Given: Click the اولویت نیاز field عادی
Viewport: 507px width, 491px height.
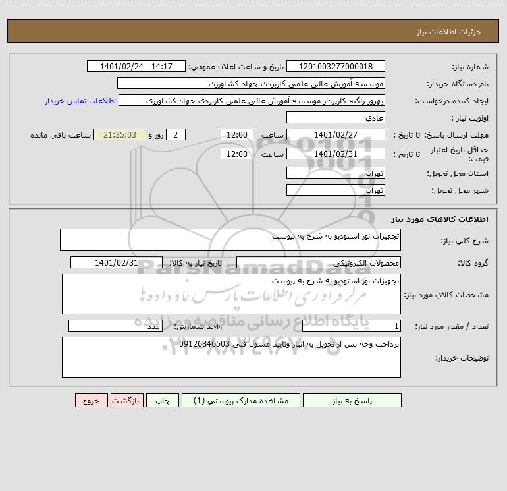Looking at the screenshot, I should tap(336, 117).
